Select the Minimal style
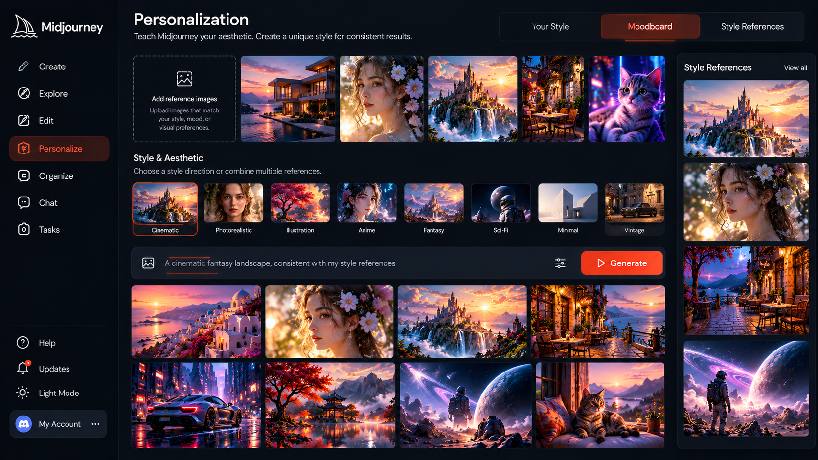Viewport: 818px width, 460px height. (x=568, y=209)
